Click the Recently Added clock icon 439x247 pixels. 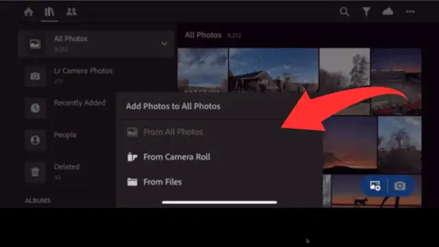[35, 108]
